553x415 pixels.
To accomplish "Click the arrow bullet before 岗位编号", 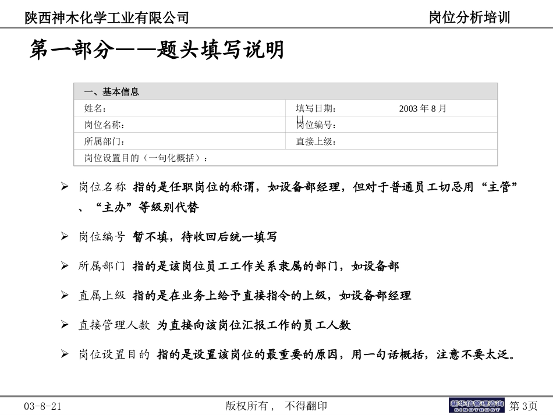I will [x=65, y=236].
